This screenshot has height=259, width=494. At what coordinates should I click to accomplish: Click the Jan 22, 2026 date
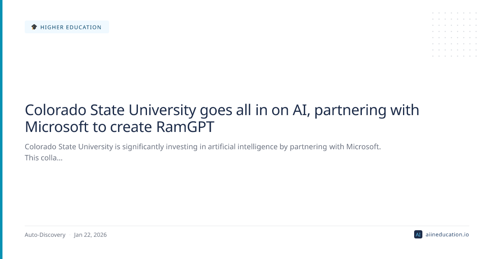[x=90, y=235]
